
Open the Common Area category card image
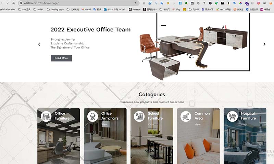pyautogui.click(x=198, y=136)
